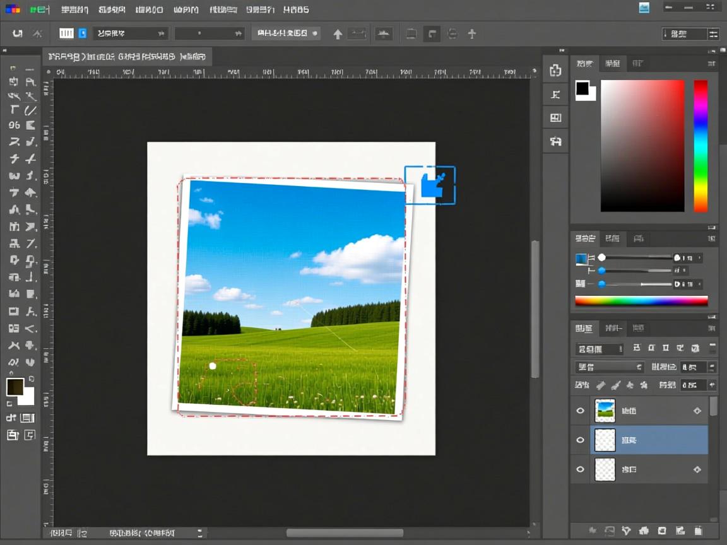Screen dimensions: 727x545
Task: Click the horizontal scrollbar below the canvas
Action: (345, 533)
